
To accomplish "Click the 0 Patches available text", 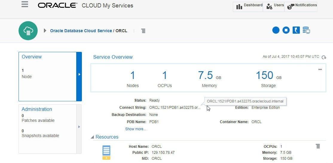I will pyautogui.click(x=38, y=118).
